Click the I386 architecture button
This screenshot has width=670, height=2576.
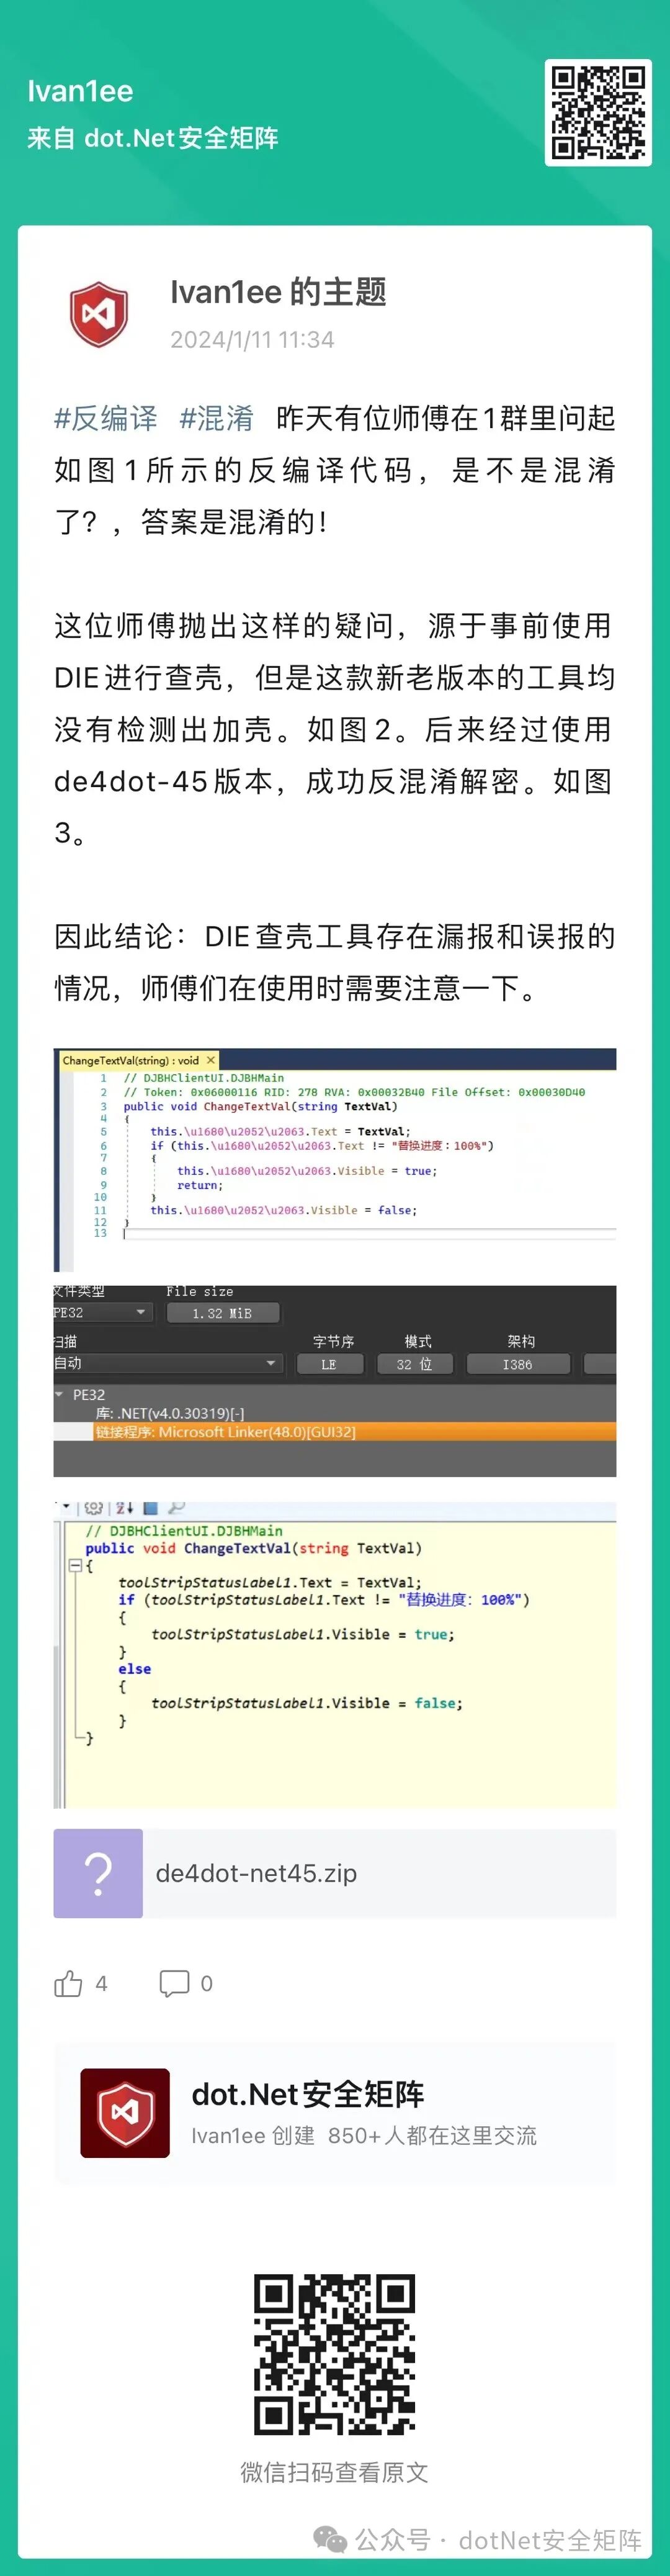point(517,1364)
